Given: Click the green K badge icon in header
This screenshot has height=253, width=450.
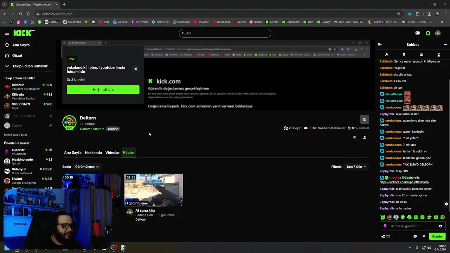Looking at the screenshot, I should point(428,33).
